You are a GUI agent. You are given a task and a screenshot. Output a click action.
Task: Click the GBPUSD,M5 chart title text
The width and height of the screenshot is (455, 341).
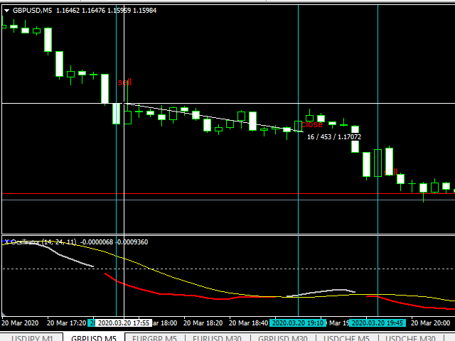(32, 11)
